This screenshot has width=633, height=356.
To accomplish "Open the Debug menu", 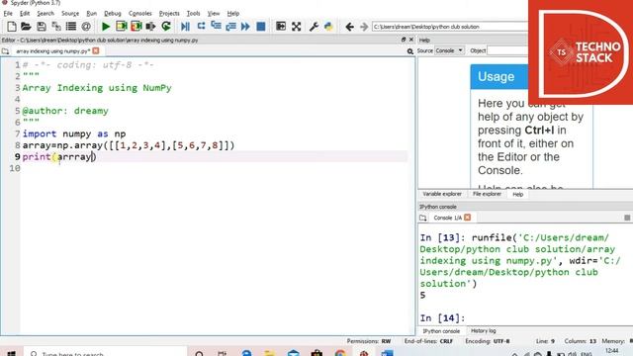I will pos(112,13).
